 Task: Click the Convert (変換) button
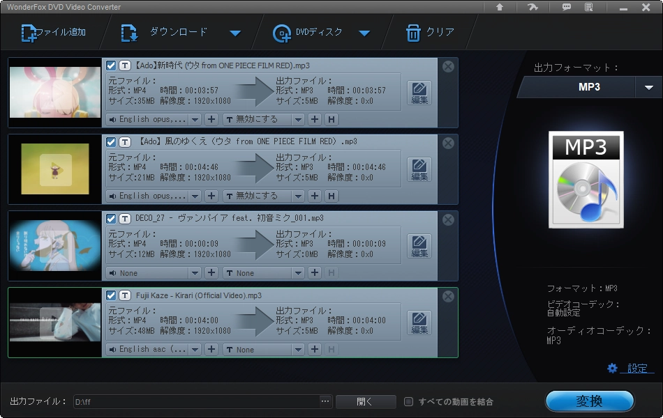[590, 401]
